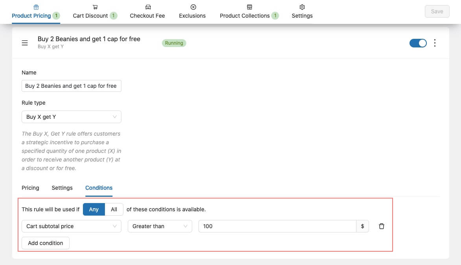The width and height of the screenshot is (461, 265).
Task: Click the Add condition button
Action: click(x=46, y=243)
